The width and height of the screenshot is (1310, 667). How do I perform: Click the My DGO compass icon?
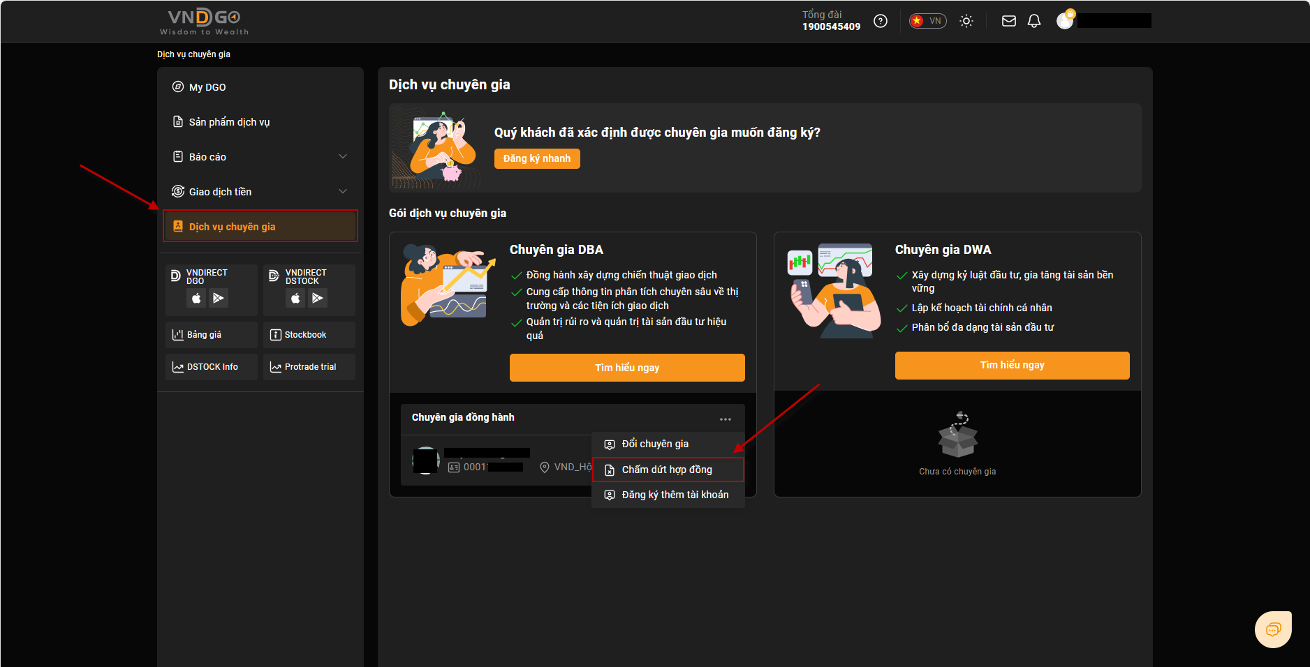pos(178,87)
